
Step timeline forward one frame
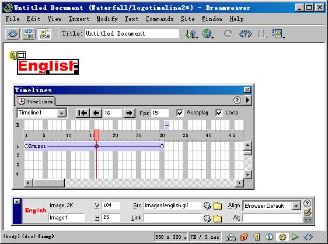point(129,113)
